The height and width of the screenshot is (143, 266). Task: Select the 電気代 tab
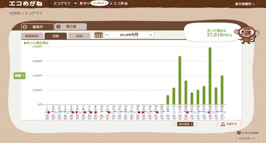point(37,26)
